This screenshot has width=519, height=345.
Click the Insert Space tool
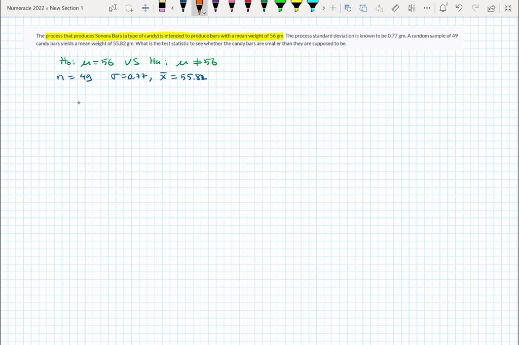coord(145,8)
